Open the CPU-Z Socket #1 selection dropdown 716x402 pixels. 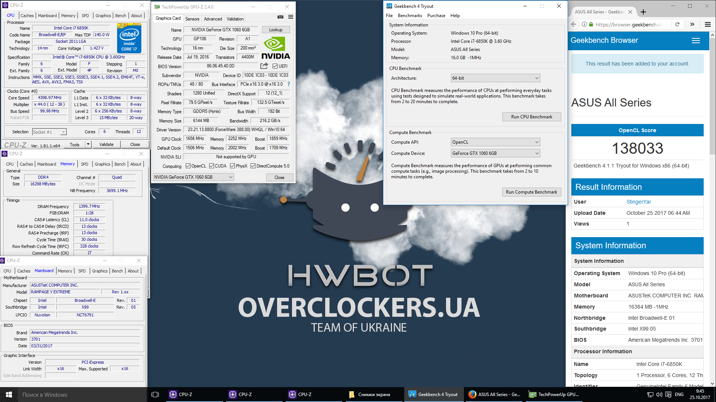(x=49, y=132)
